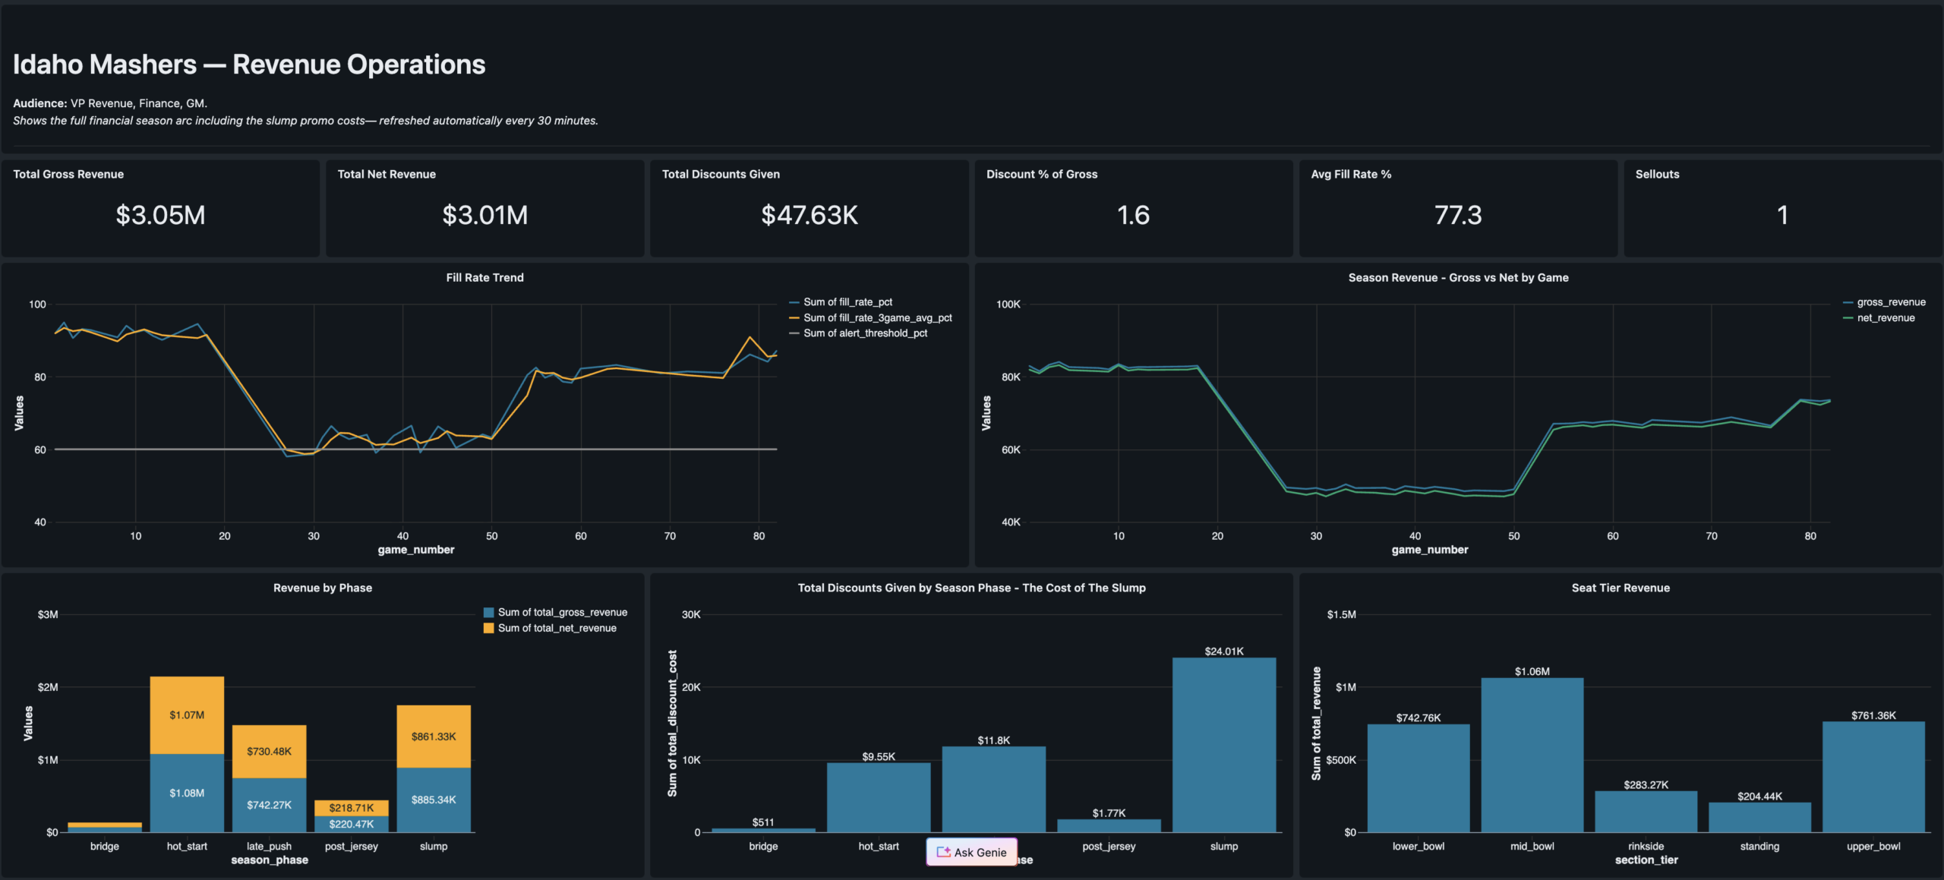Toggle the gross_revenue legend entry

1884,302
